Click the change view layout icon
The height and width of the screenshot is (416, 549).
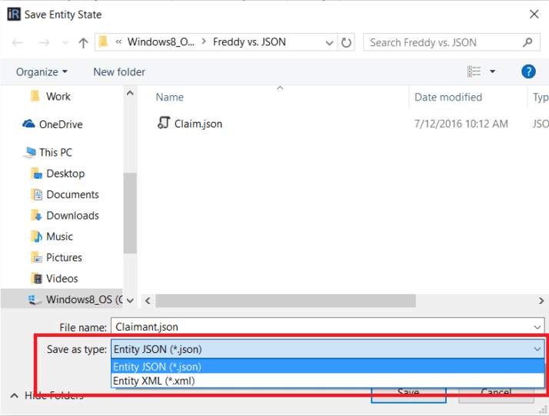pos(474,71)
